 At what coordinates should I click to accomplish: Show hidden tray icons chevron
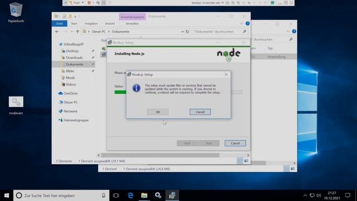tap(305, 195)
